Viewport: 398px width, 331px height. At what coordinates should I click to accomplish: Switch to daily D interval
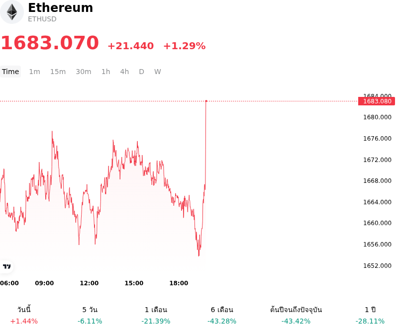pyautogui.click(x=141, y=72)
